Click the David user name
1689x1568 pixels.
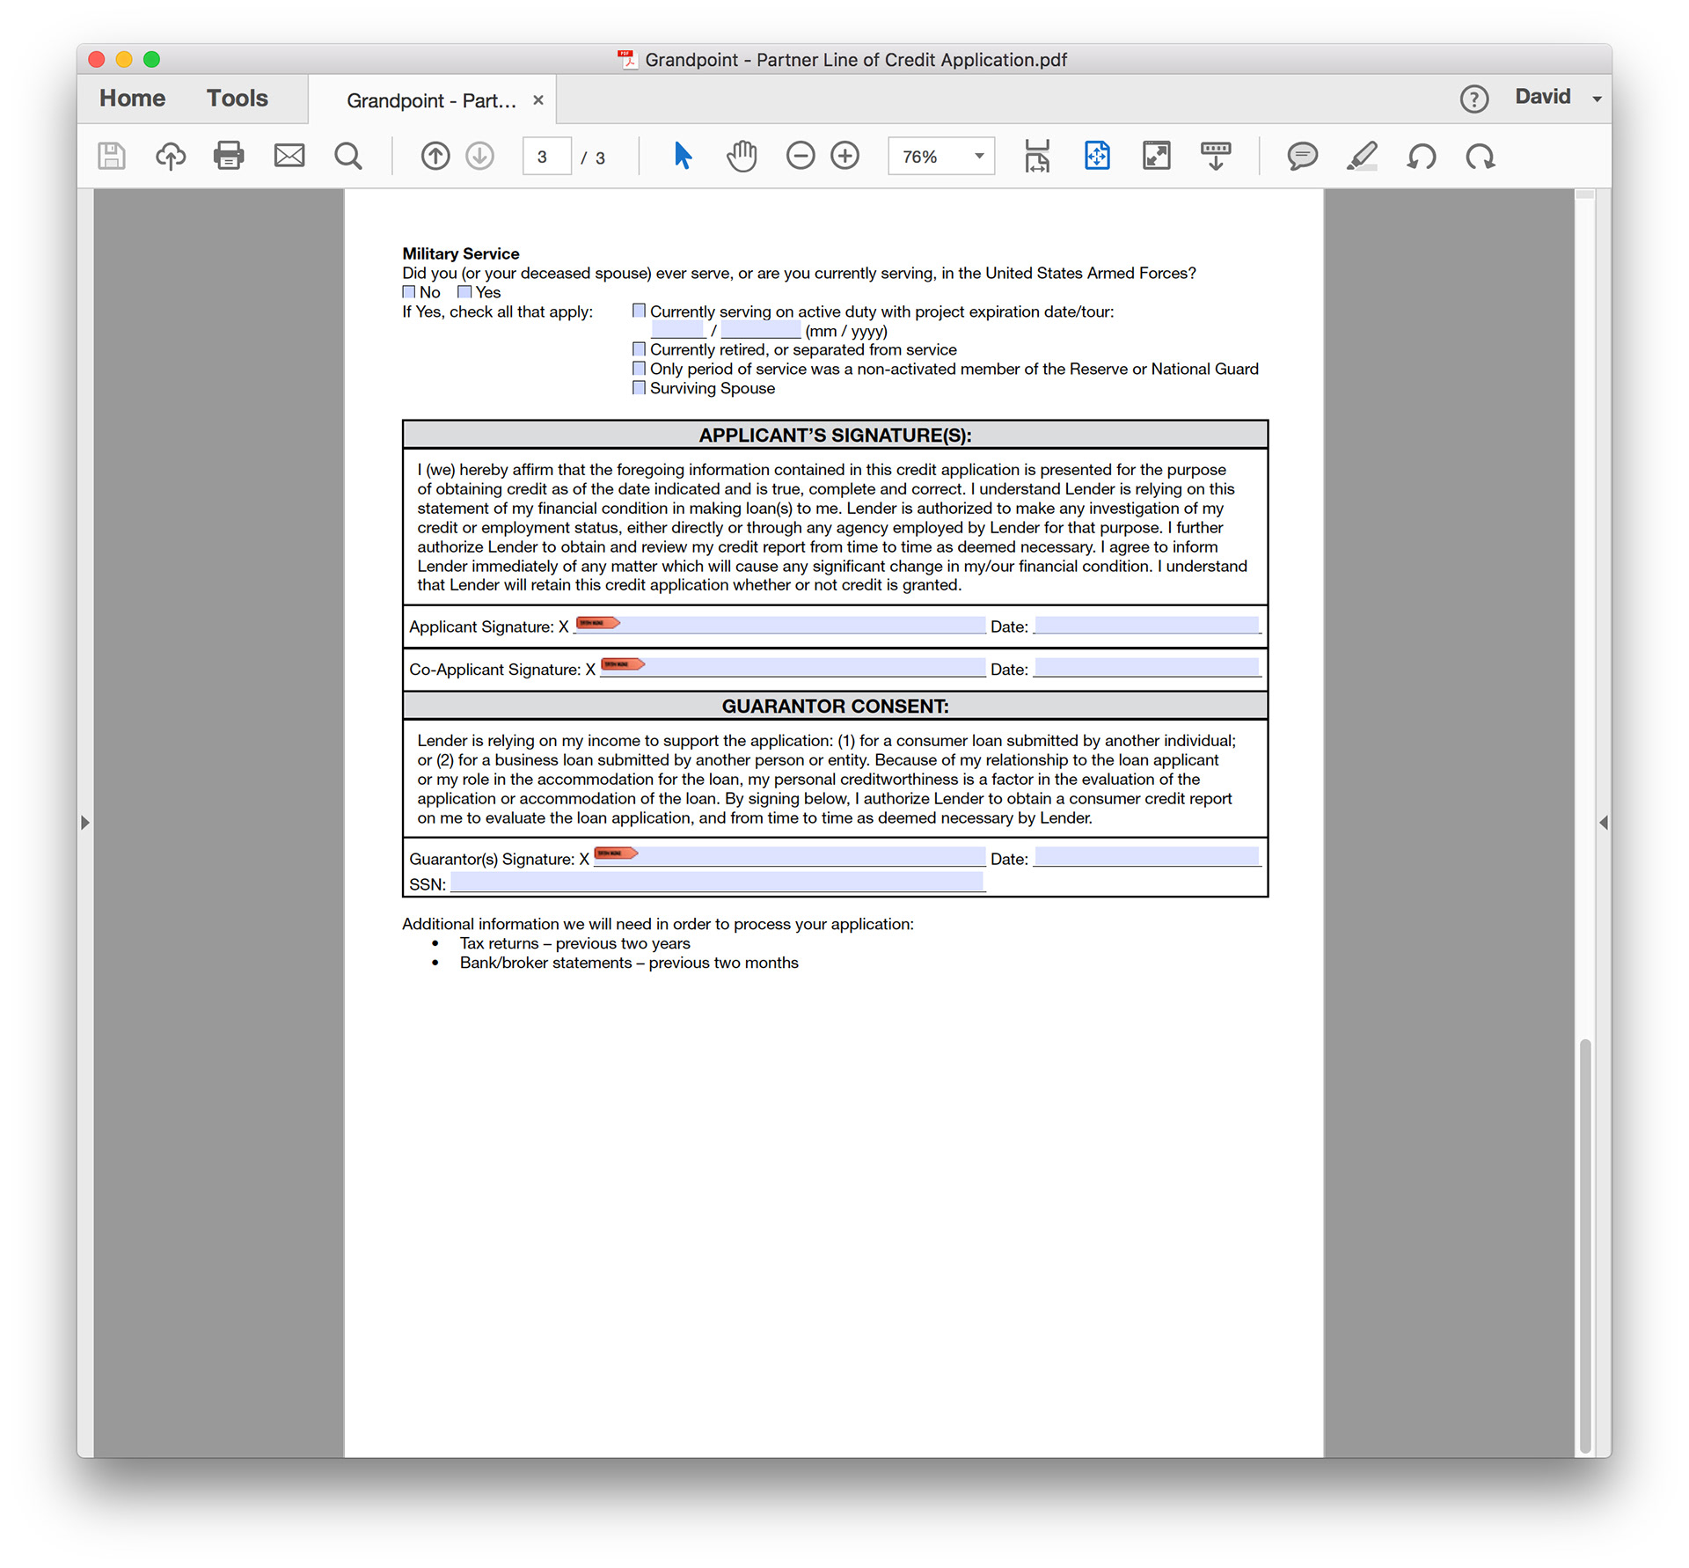(x=1542, y=97)
